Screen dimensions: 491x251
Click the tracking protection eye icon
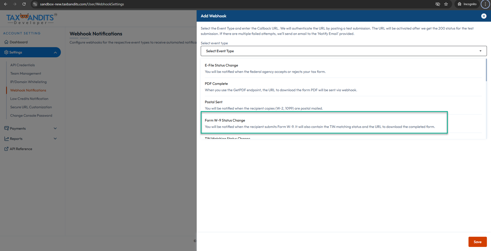438,4
